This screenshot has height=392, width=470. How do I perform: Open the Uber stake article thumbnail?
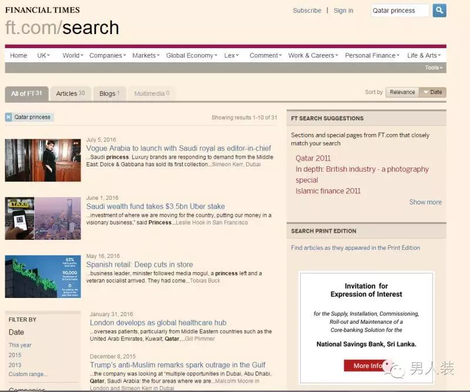coord(43,219)
